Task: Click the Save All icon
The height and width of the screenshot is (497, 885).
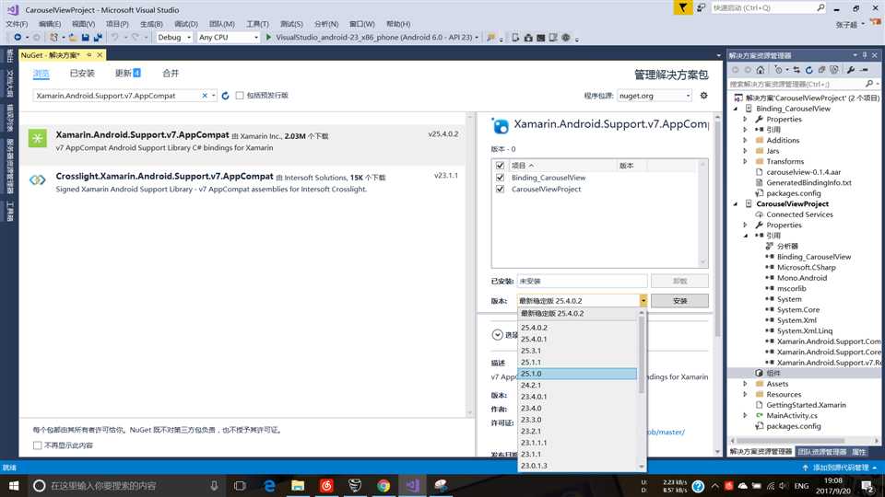Action: 98,37
